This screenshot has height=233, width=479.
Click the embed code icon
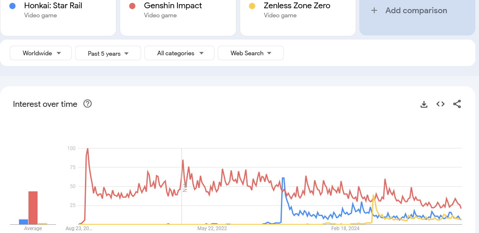click(x=440, y=104)
